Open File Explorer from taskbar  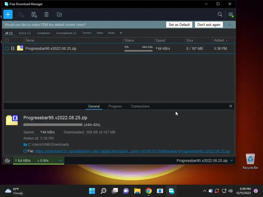(137, 191)
